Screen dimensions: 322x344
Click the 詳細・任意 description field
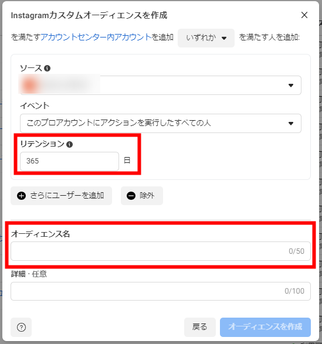pyautogui.click(x=161, y=291)
